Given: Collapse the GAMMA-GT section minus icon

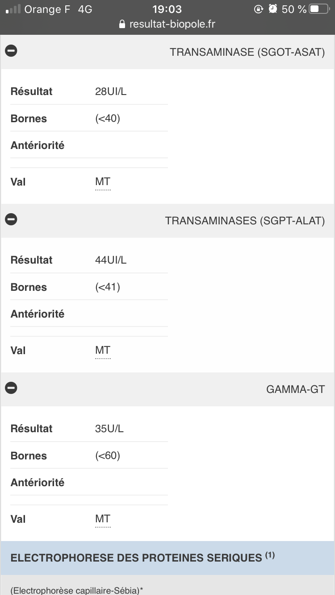Looking at the screenshot, I should pyautogui.click(x=11, y=388).
